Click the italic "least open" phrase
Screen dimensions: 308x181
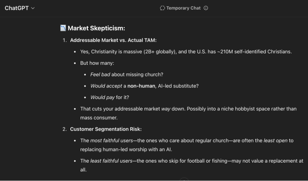275,141
